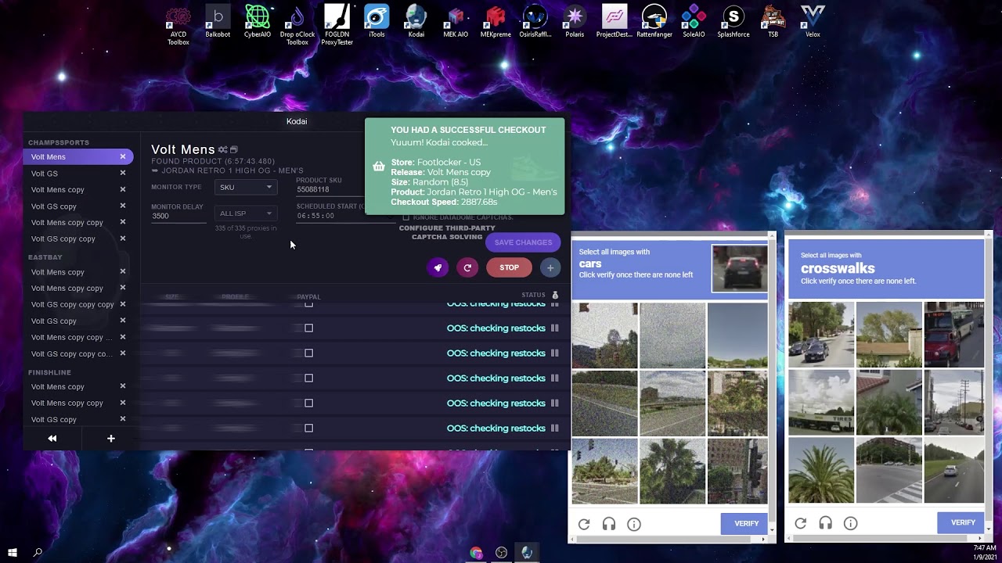This screenshot has width=1002, height=563.
Task: Open the ALL ISP proxy dropdown
Action: (x=245, y=213)
